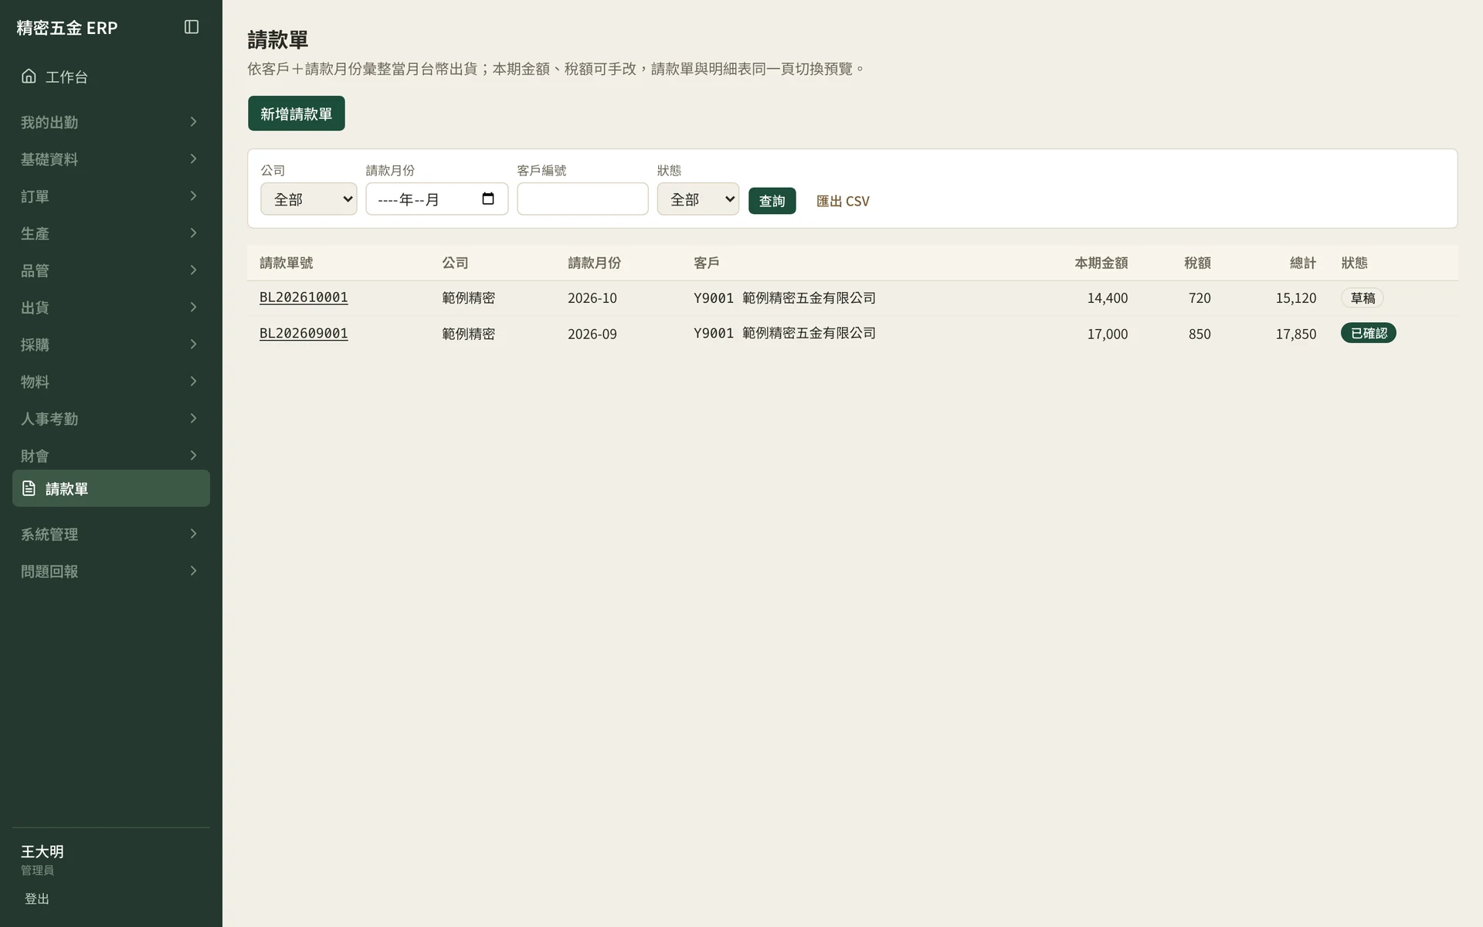Viewport: 1483px width, 927px height.
Task: Click the 720 tax cell
Action: point(1200,297)
